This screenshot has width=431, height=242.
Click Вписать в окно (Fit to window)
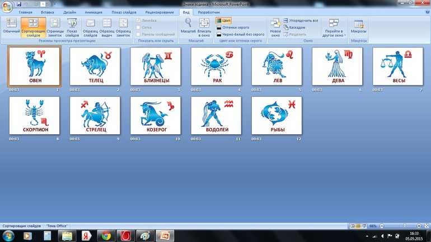coord(204,26)
